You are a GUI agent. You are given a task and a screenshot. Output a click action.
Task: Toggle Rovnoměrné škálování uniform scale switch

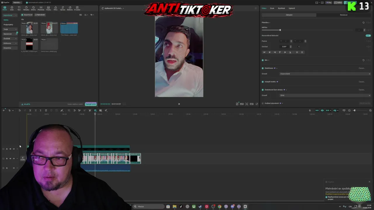[x=368, y=36]
